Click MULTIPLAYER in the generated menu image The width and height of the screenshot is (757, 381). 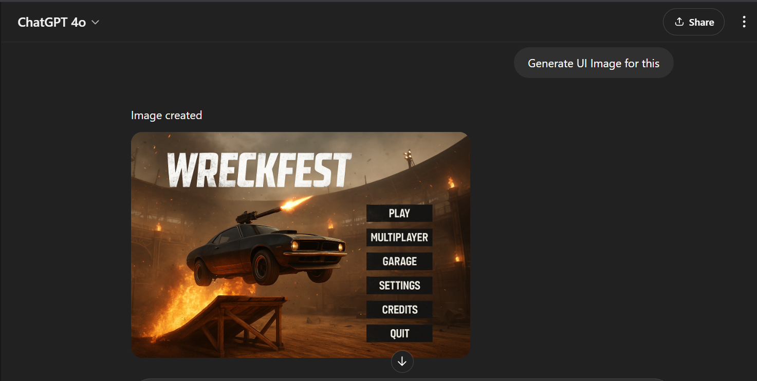(399, 237)
